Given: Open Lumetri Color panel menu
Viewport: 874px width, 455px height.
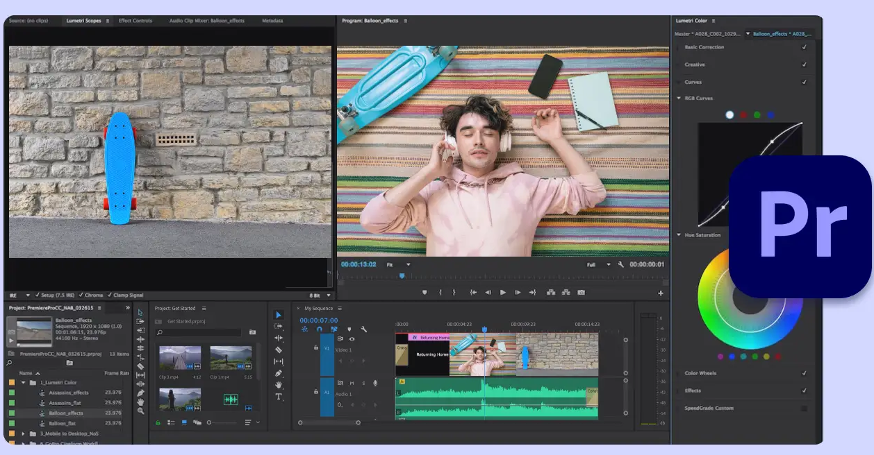Looking at the screenshot, I should [713, 21].
